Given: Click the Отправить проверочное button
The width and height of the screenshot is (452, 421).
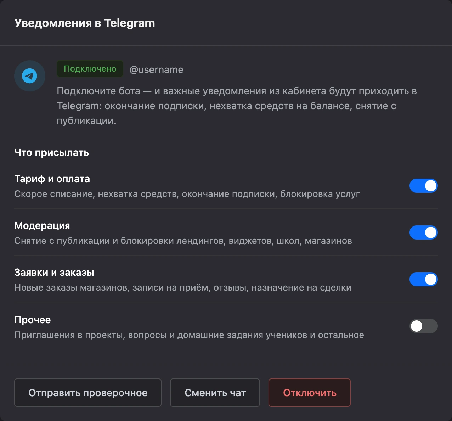Looking at the screenshot, I should coord(88,393).
